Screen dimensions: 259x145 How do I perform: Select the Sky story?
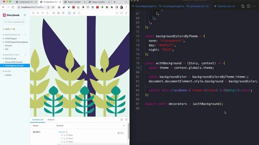[x=6, y=49]
